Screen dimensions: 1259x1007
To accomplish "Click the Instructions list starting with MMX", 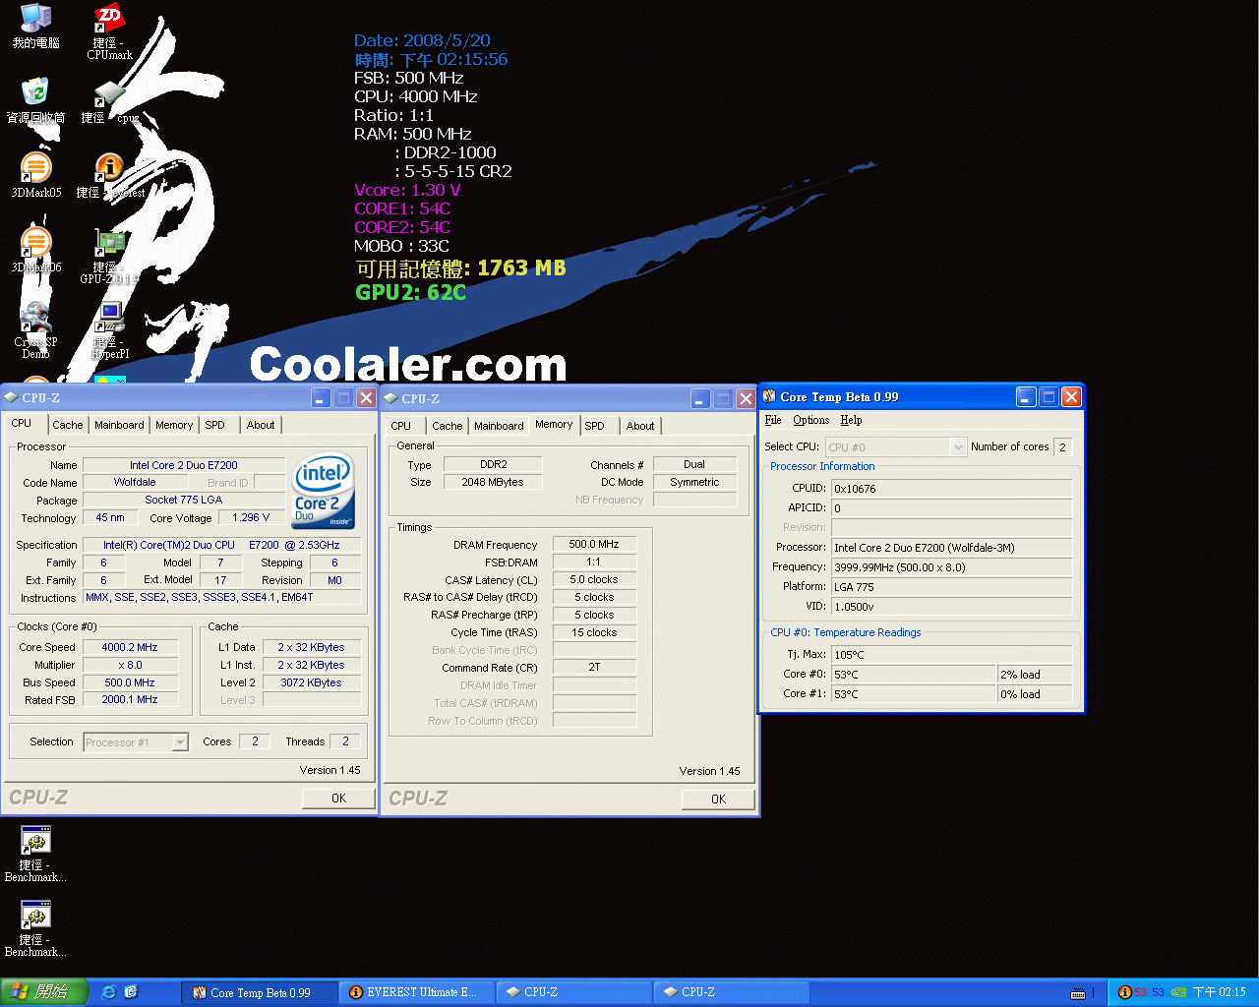I will click(x=222, y=597).
